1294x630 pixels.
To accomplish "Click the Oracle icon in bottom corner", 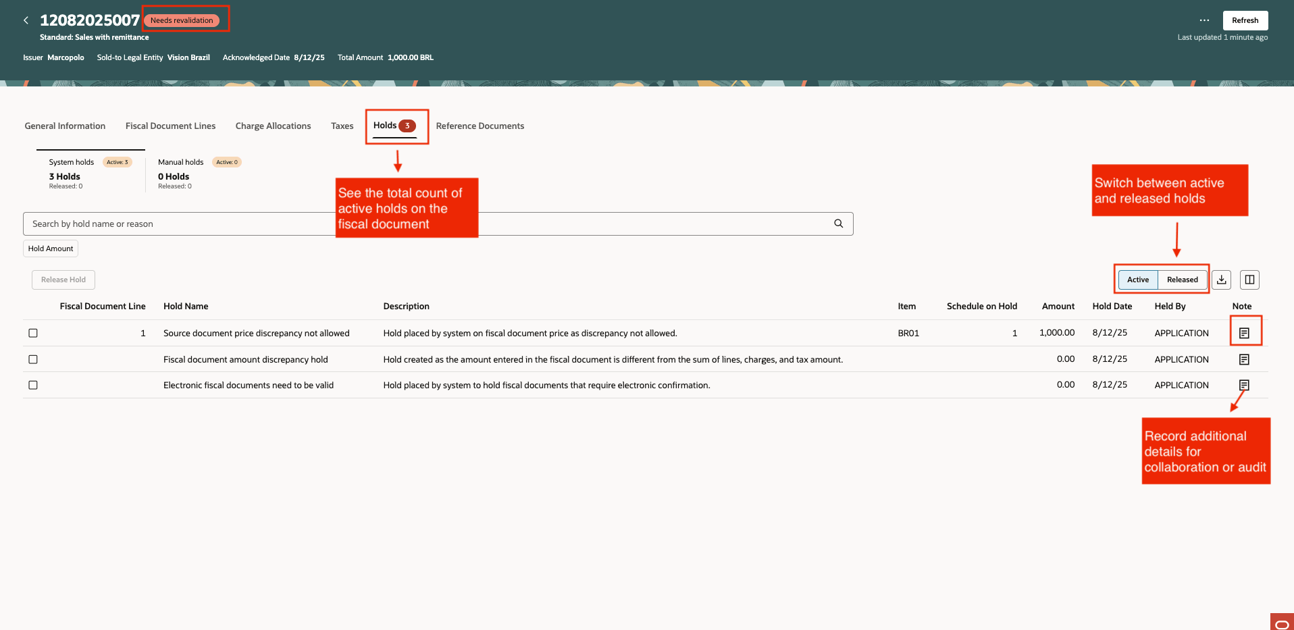I will click(x=1282, y=623).
